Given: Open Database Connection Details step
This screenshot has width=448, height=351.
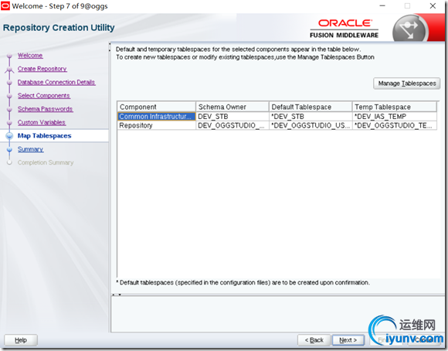Looking at the screenshot, I should pyautogui.click(x=56, y=83).
